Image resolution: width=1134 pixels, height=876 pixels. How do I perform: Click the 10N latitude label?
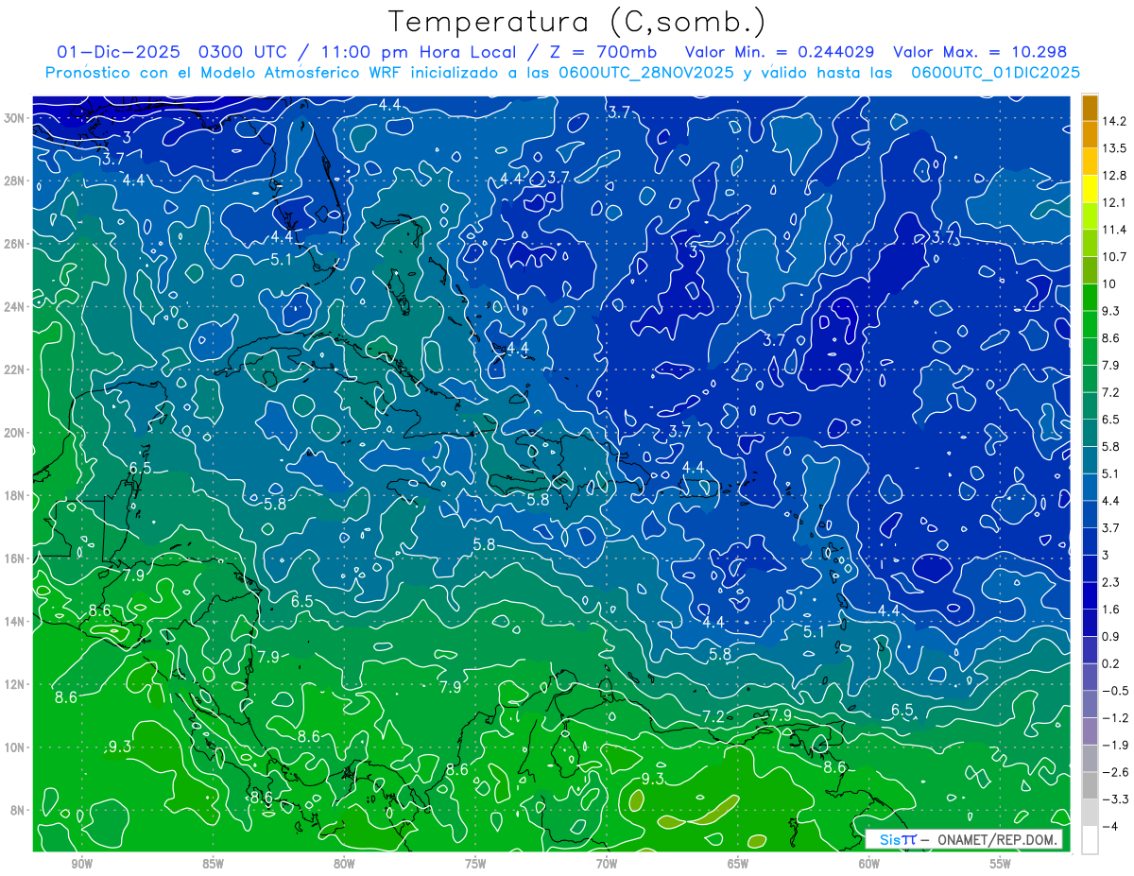[x=15, y=747]
